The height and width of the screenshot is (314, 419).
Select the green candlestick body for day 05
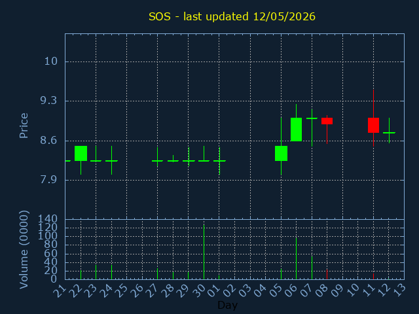click(281, 153)
